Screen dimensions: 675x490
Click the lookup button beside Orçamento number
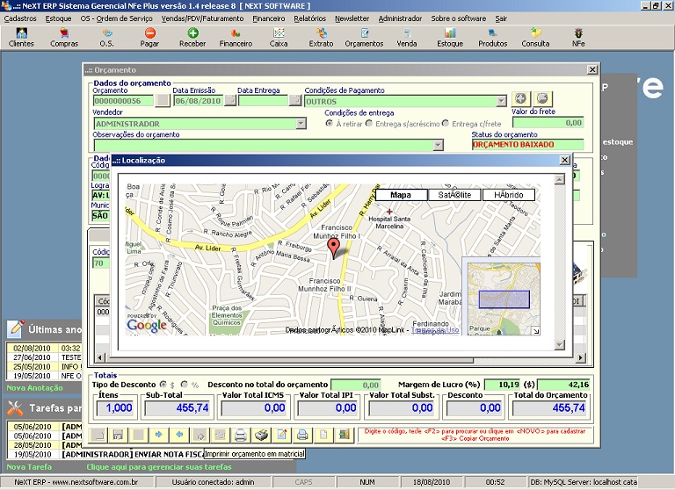pyautogui.click(x=163, y=100)
